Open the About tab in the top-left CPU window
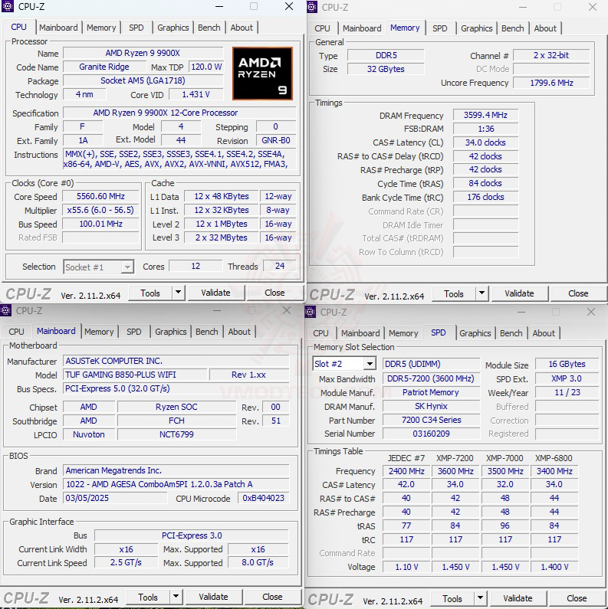The width and height of the screenshot is (608, 609). coord(242,28)
